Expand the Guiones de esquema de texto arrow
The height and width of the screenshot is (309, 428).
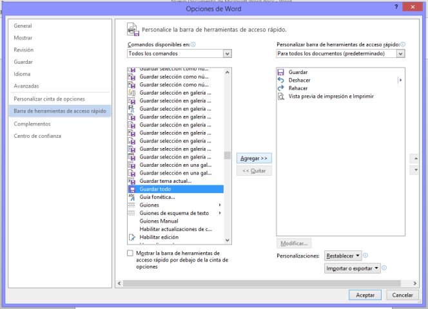point(220,213)
